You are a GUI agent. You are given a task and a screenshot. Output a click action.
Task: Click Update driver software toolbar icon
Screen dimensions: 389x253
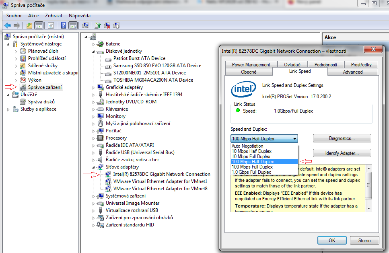98,26
